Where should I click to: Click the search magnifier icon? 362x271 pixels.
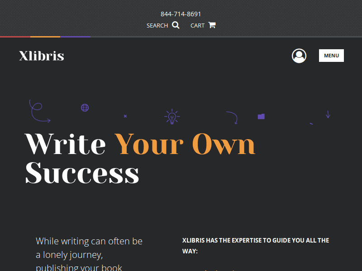176,25
